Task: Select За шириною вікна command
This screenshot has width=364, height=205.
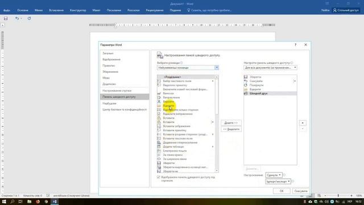Action: [175, 159]
